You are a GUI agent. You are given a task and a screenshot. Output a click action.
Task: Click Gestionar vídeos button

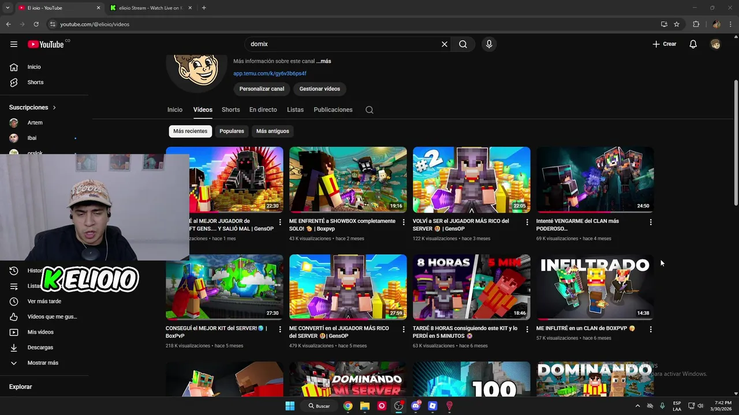320,89
